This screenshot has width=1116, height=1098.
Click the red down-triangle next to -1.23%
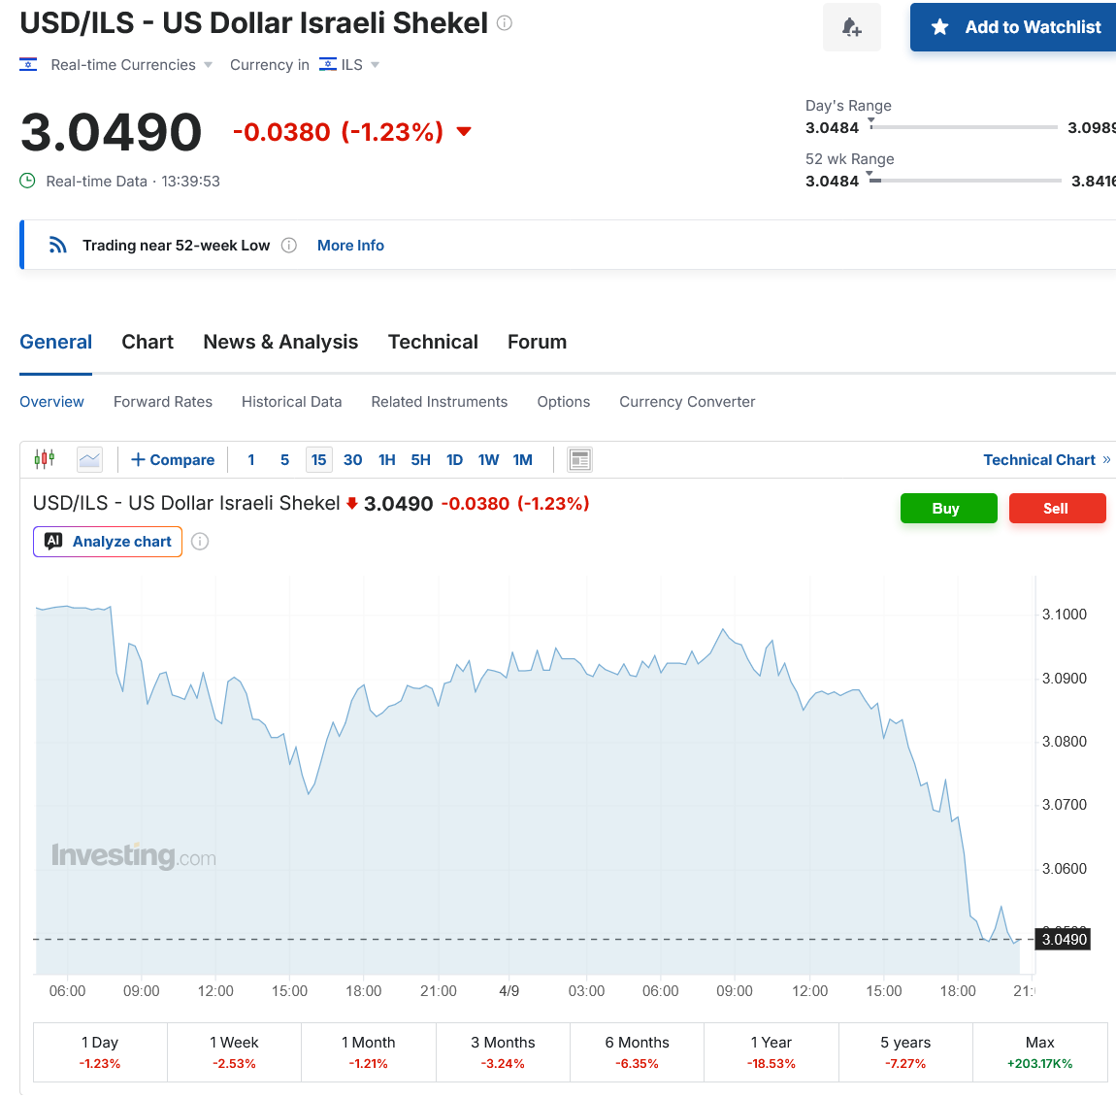pos(463,132)
